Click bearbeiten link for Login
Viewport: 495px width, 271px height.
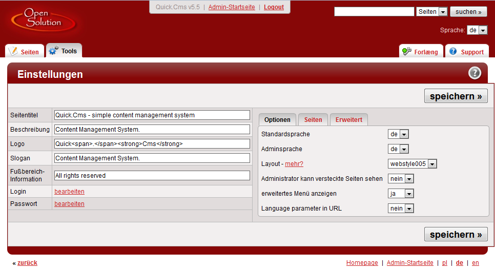[69, 192]
